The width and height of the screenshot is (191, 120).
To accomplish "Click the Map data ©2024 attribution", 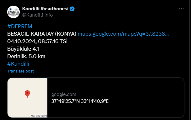I will click(39, 116).
